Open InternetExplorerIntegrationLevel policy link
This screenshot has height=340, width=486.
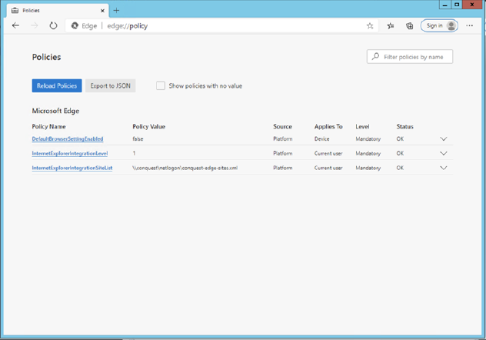tap(70, 153)
